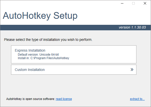This screenshot has height=107, width=151.
Task: Open Custom Installation options
Action: 74,70
